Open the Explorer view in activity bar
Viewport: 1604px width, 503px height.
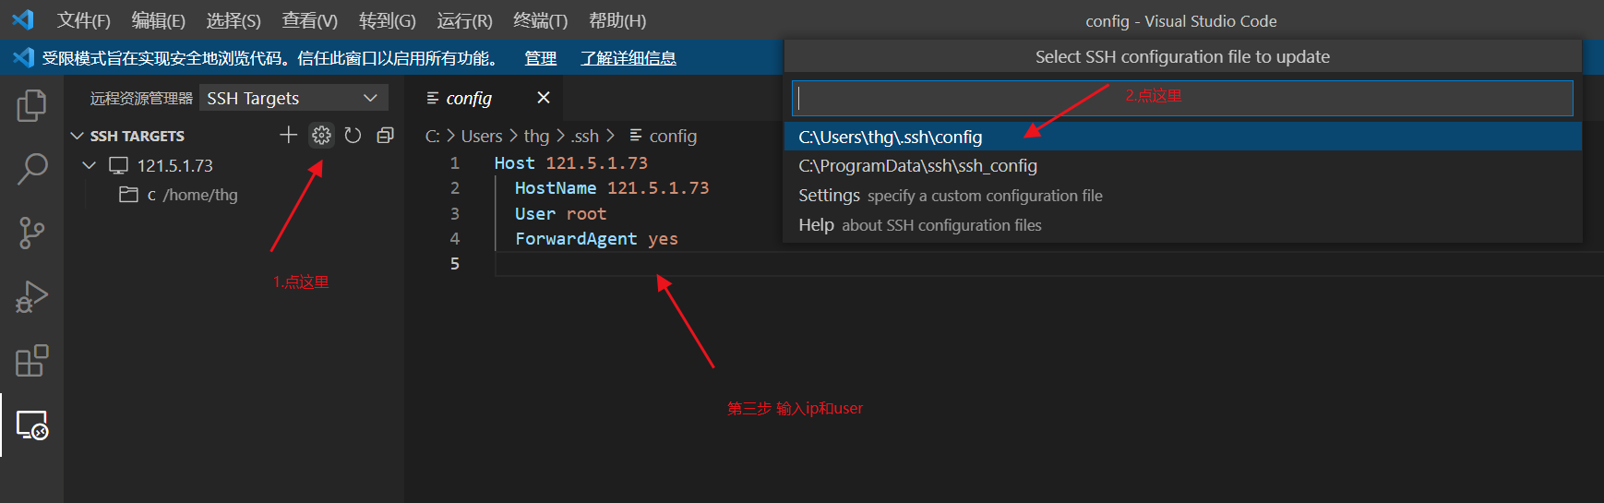click(x=31, y=105)
